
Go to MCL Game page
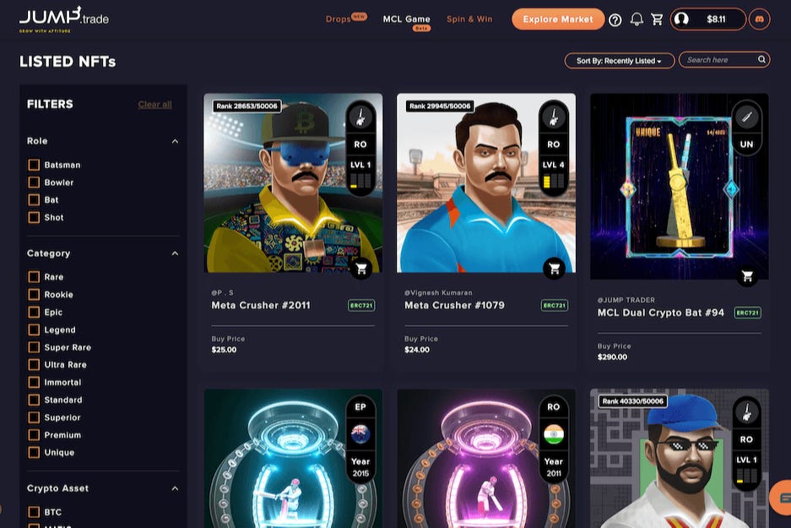(x=407, y=19)
